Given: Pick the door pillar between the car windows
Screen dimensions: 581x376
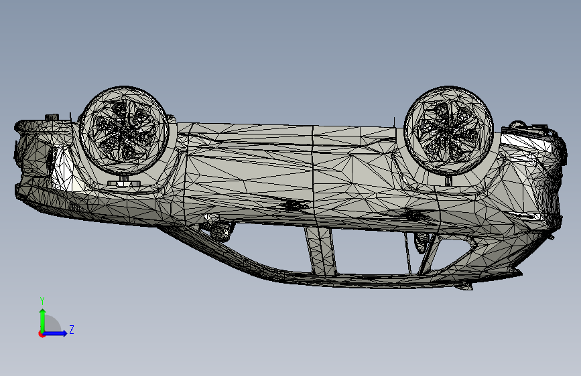Looking at the screenshot, I should coord(321,252).
